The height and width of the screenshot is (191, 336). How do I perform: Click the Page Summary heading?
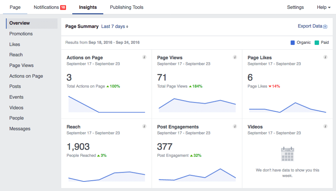click(82, 26)
